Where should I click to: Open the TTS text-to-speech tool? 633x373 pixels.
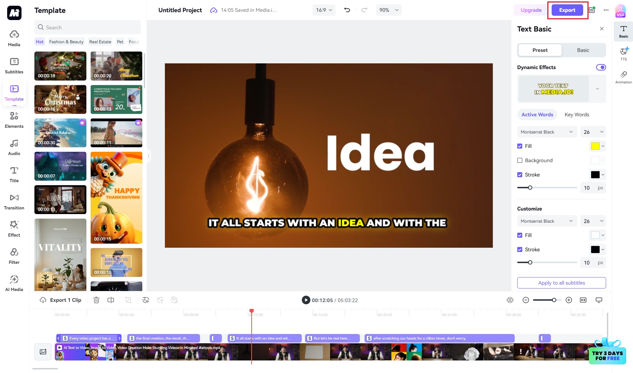[x=624, y=54]
